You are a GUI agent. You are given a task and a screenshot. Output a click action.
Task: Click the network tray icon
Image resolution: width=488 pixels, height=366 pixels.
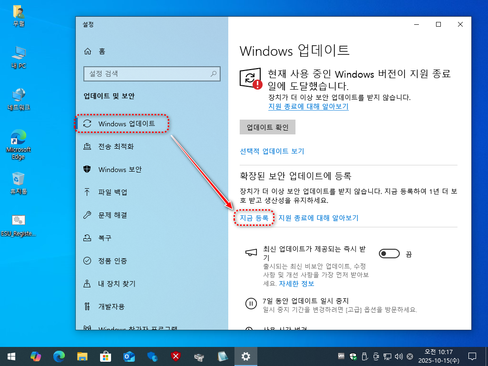point(387,356)
